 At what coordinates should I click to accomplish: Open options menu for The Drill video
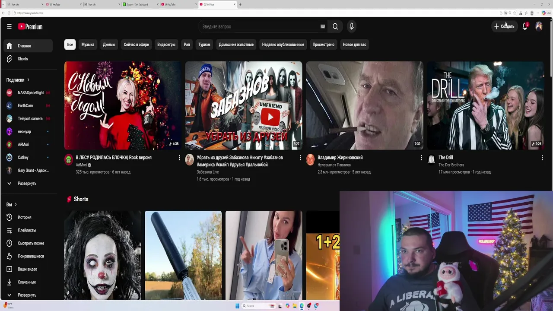[542, 158]
